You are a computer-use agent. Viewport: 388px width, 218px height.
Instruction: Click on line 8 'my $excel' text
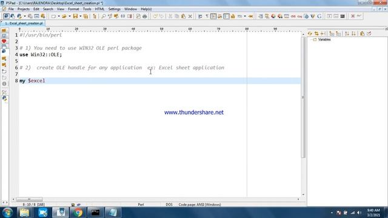tap(32, 81)
